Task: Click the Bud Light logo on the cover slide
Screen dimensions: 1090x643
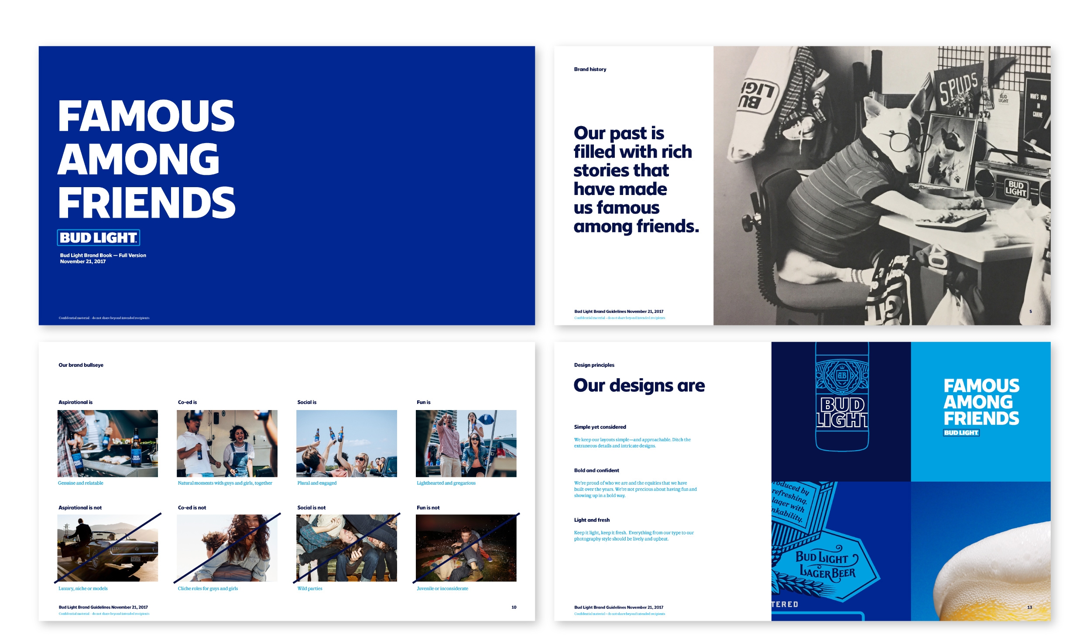Action: coord(99,237)
